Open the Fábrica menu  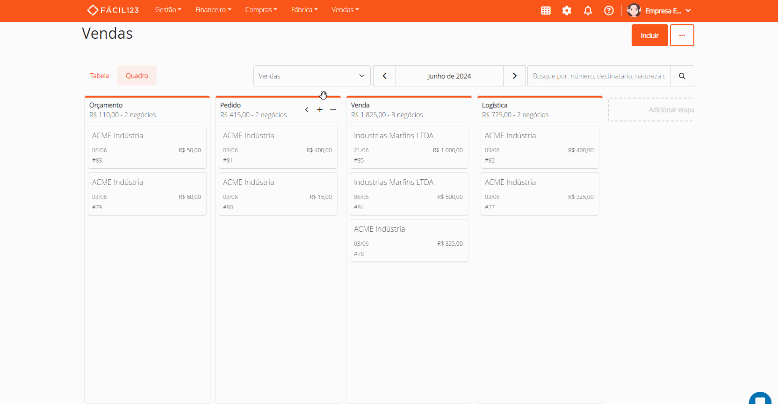tap(304, 10)
